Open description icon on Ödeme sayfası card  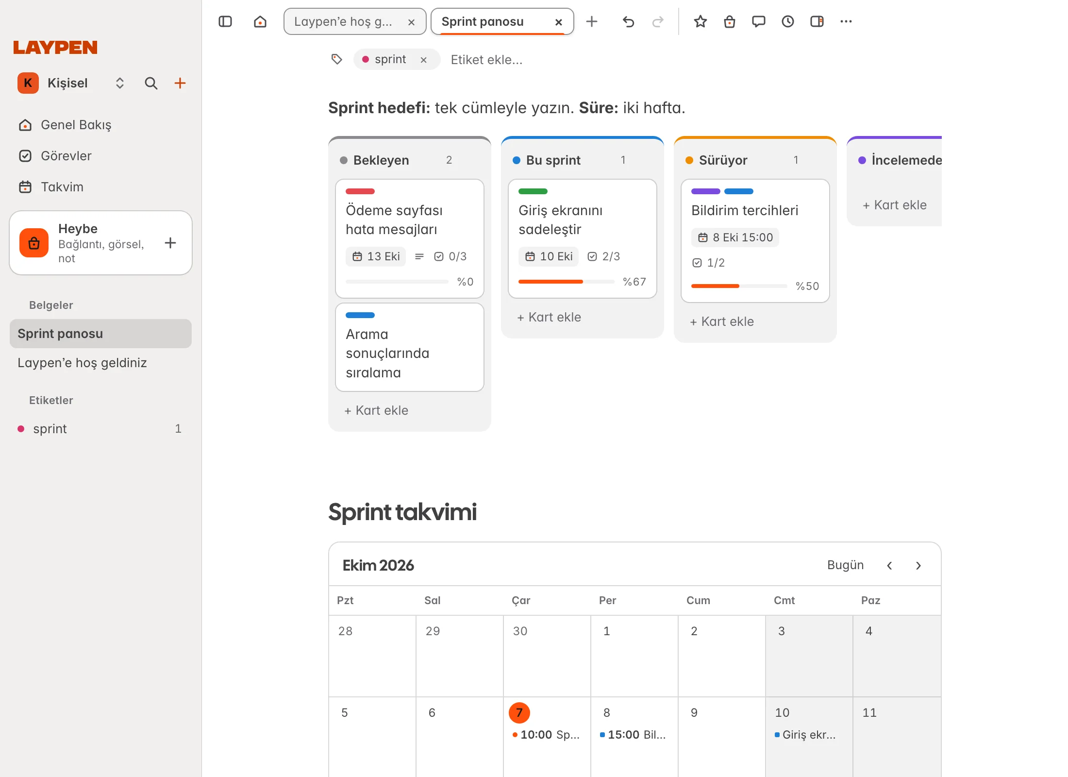419,256
